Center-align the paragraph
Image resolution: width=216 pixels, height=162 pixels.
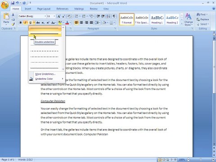pos(81,22)
